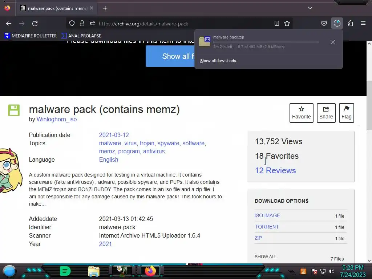This screenshot has height=279, width=372.
Task: Open the virus topic link
Action: pyautogui.click(x=130, y=143)
